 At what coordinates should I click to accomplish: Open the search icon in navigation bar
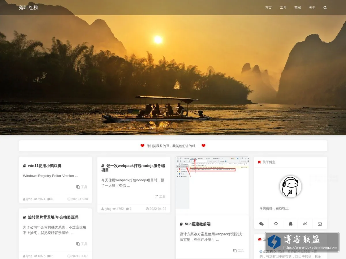point(325,7)
